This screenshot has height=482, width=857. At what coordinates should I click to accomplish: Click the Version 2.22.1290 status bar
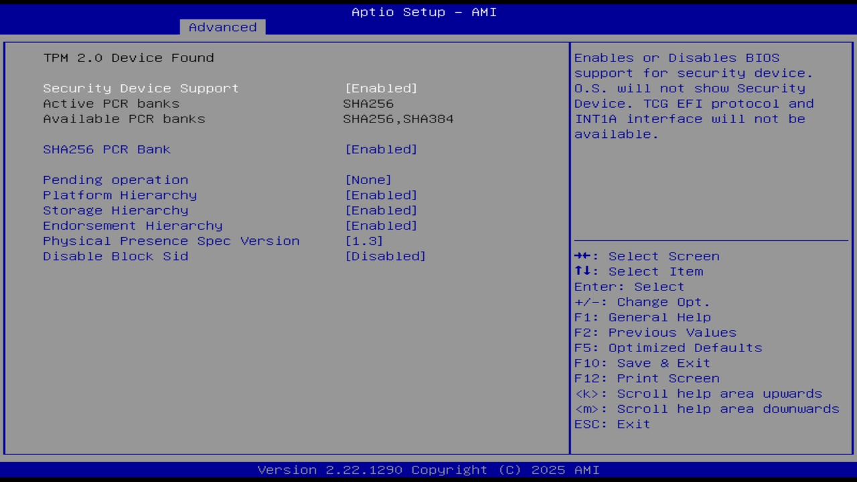click(x=428, y=469)
